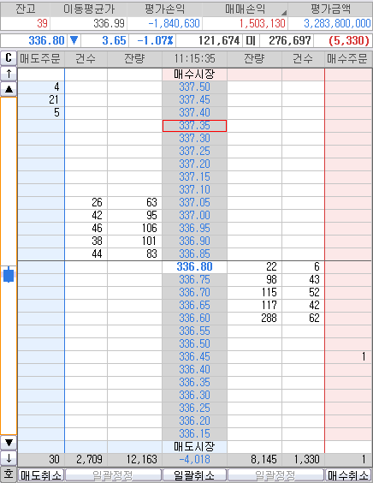Click price 337.00 in the ladder
This screenshot has width=373, height=483.
(x=194, y=215)
